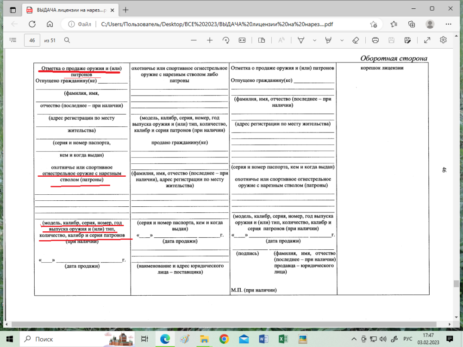Print the PDF document

point(375,40)
